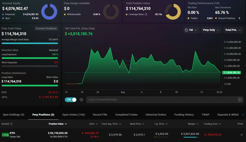Switch to the TWAP tab
Viewport: 246px width, 142px height.
pos(205,115)
